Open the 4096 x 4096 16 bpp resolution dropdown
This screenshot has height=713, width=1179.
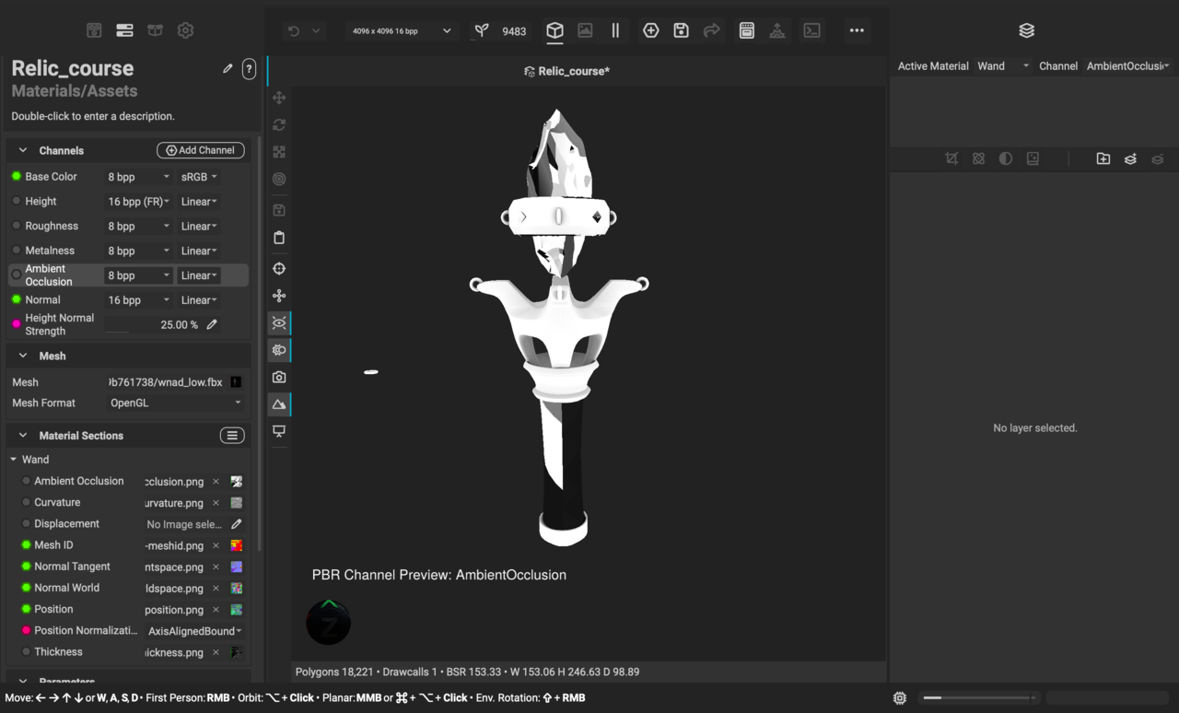[x=402, y=30]
